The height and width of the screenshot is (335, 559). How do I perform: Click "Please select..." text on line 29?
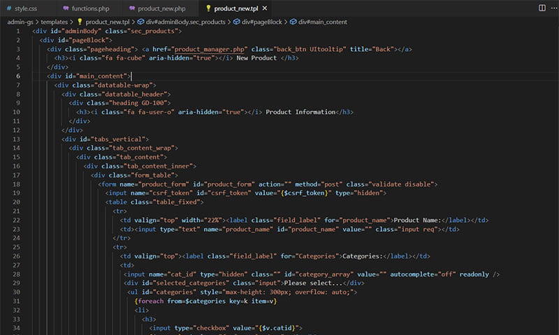tap(313, 283)
